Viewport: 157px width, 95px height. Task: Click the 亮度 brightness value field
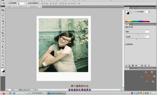[147, 32]
